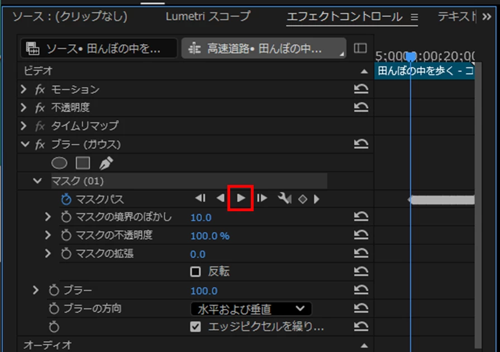Switch to Lumetri スコープ tab

click(208, 16)
